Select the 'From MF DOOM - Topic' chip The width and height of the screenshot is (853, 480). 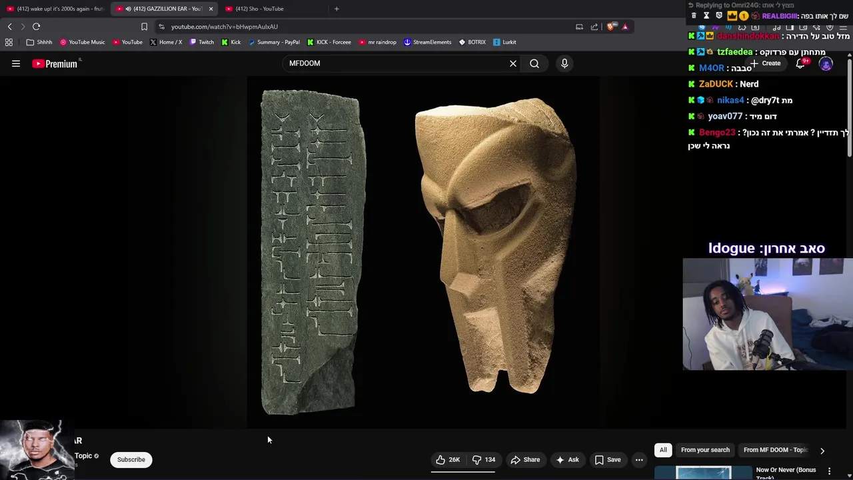[775, 450]
